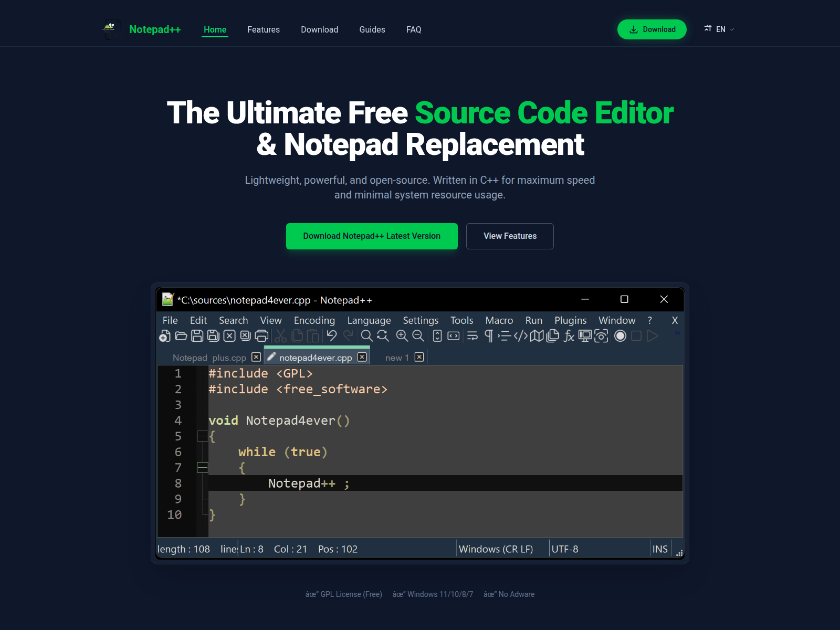Click the Download link in navigation menu

pyautogui.click(x=320, y=29)
